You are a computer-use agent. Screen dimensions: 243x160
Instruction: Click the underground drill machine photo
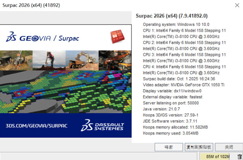(115, 60)
